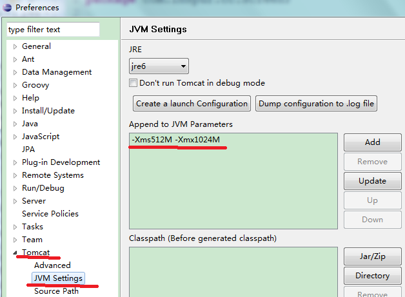405x297 pixels.
Task: Expand the Data Management node
Action: [x=15, y=73]
